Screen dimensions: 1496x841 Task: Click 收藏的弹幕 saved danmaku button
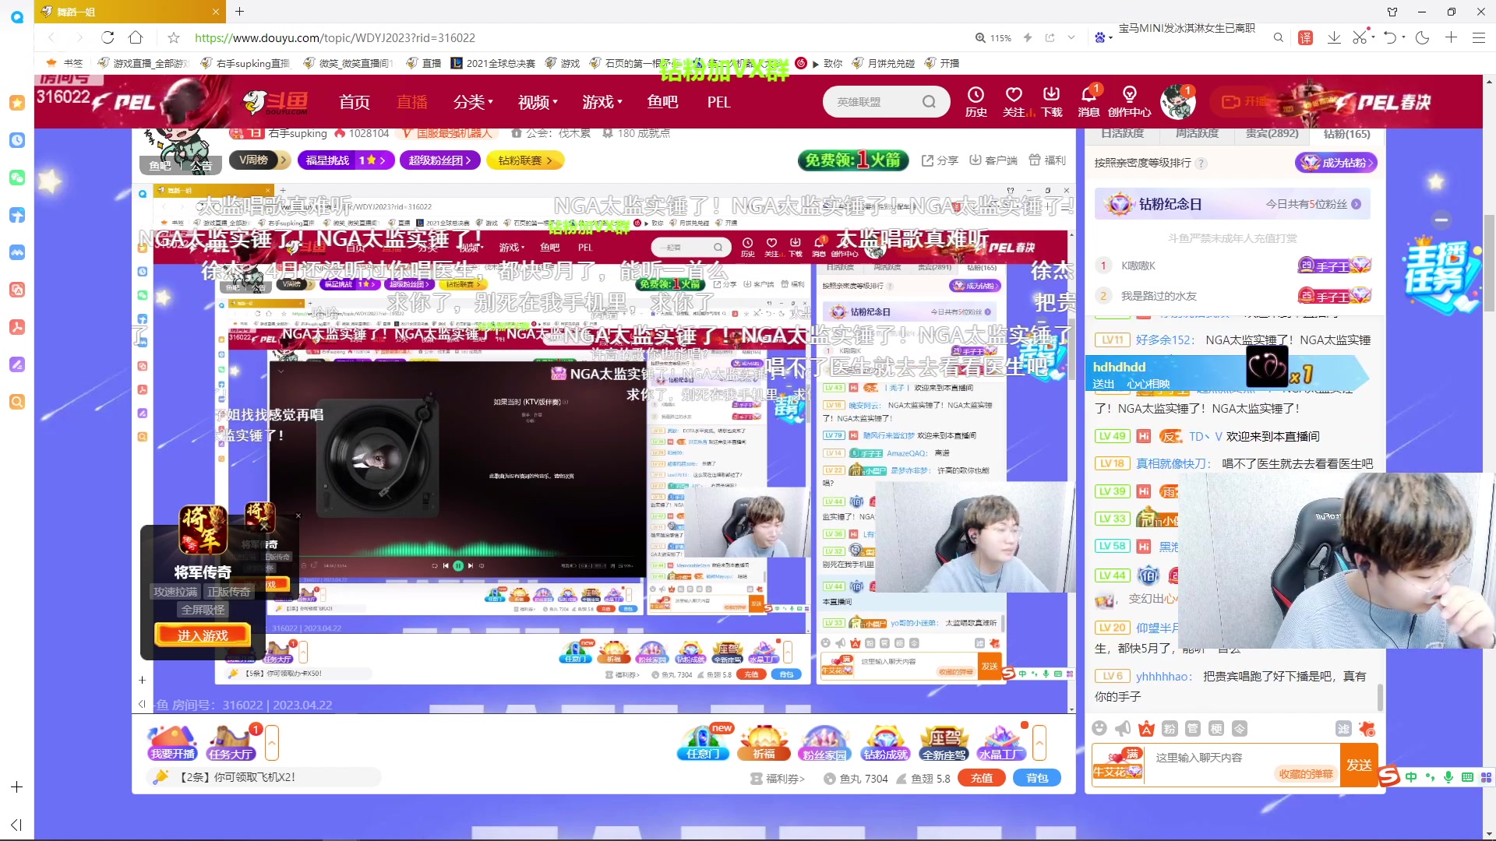(1305, 773)
